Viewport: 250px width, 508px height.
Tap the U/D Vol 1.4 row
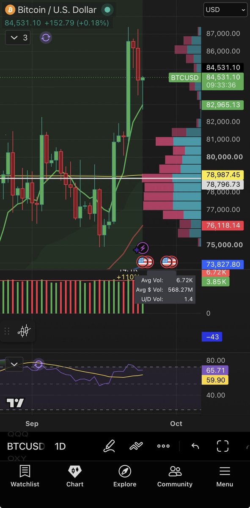pos(167,299)
